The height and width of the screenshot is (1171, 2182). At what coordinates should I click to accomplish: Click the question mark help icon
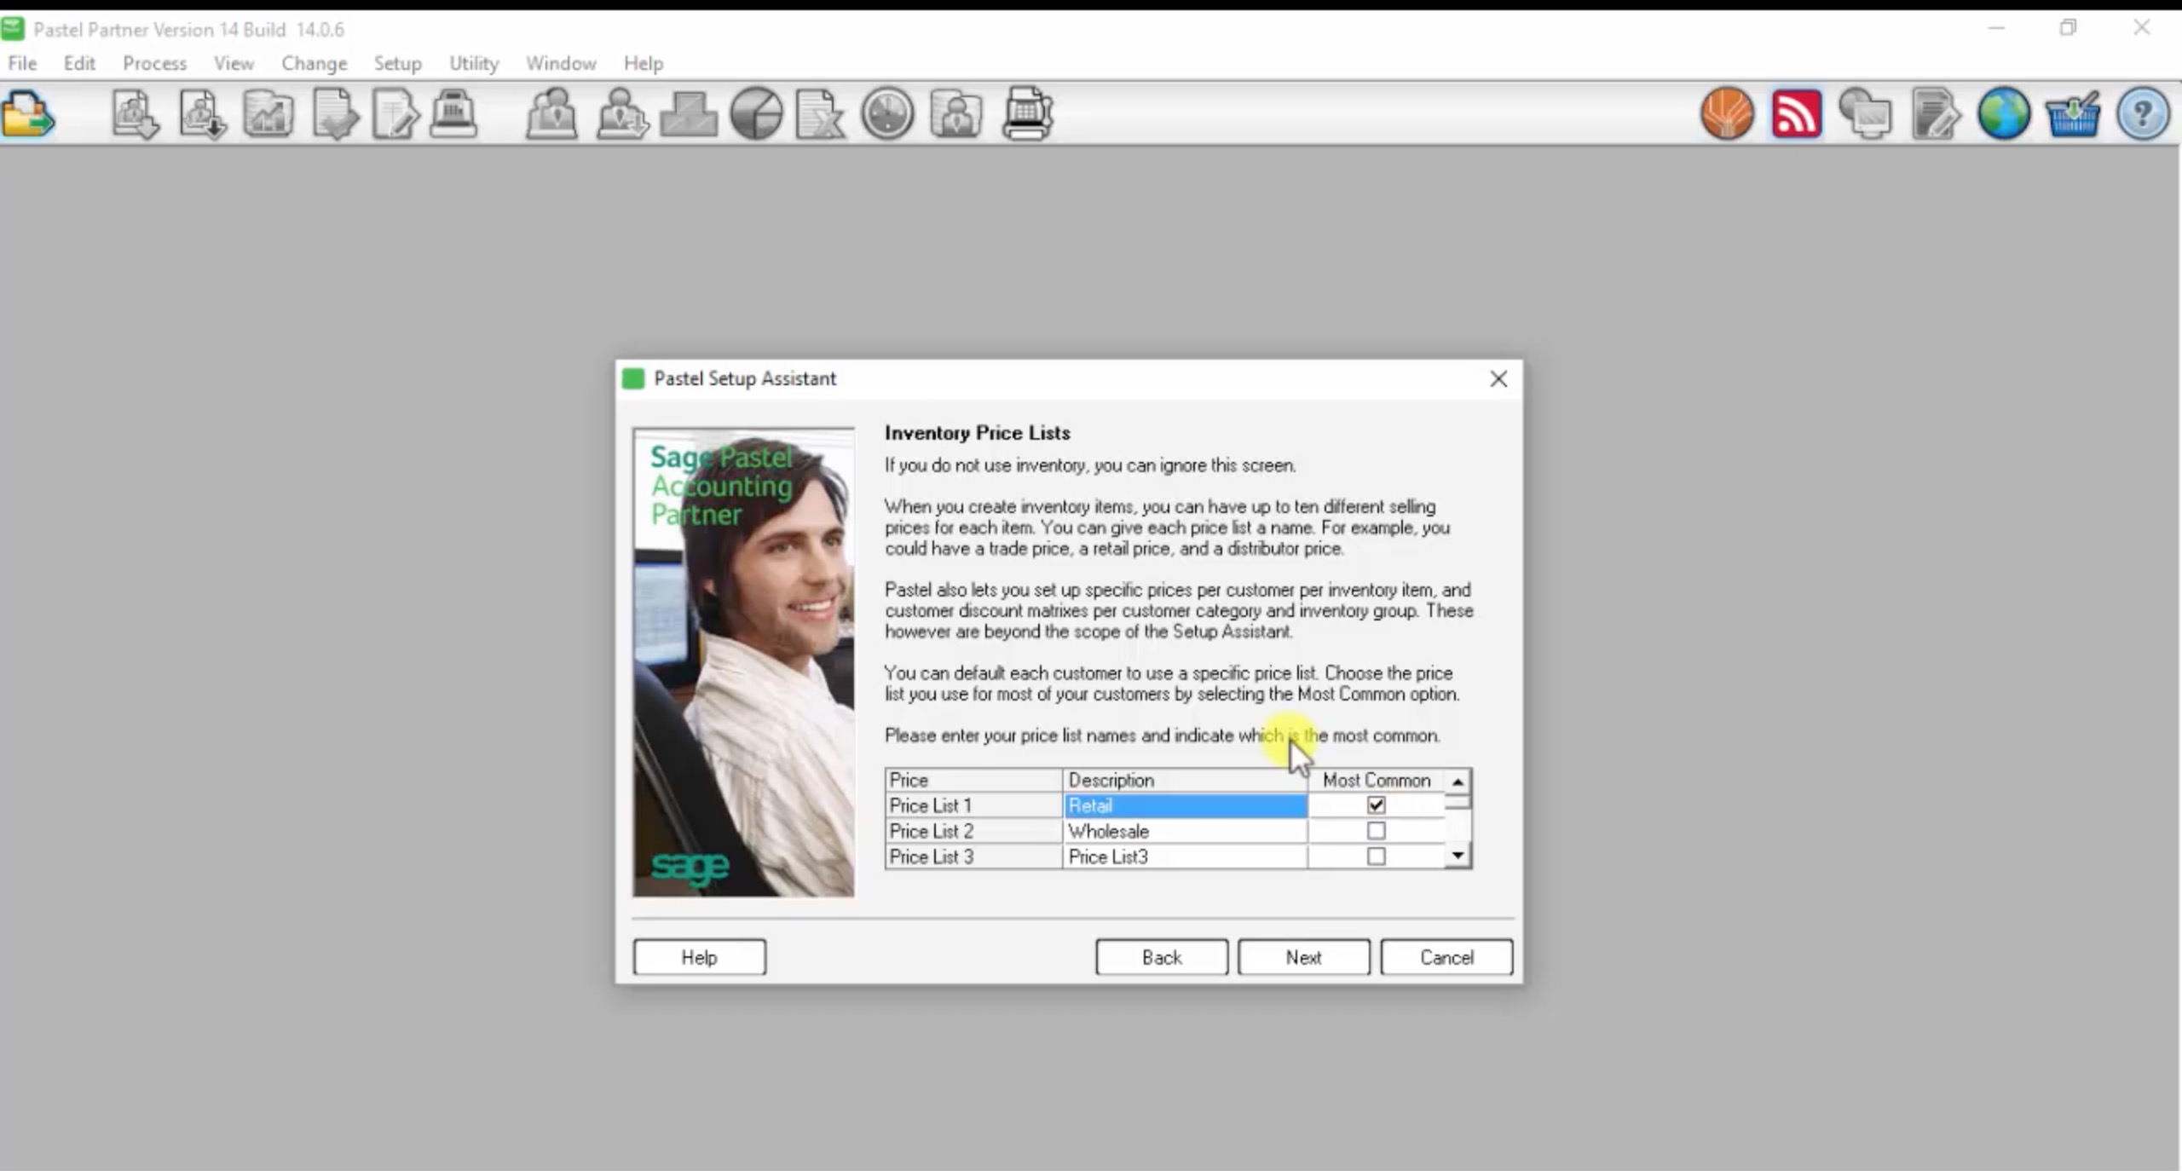click(2142, 113)
